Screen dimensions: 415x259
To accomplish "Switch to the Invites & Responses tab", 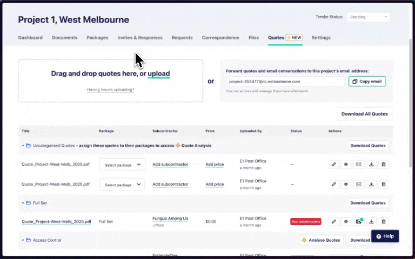I will pos(140,38).
